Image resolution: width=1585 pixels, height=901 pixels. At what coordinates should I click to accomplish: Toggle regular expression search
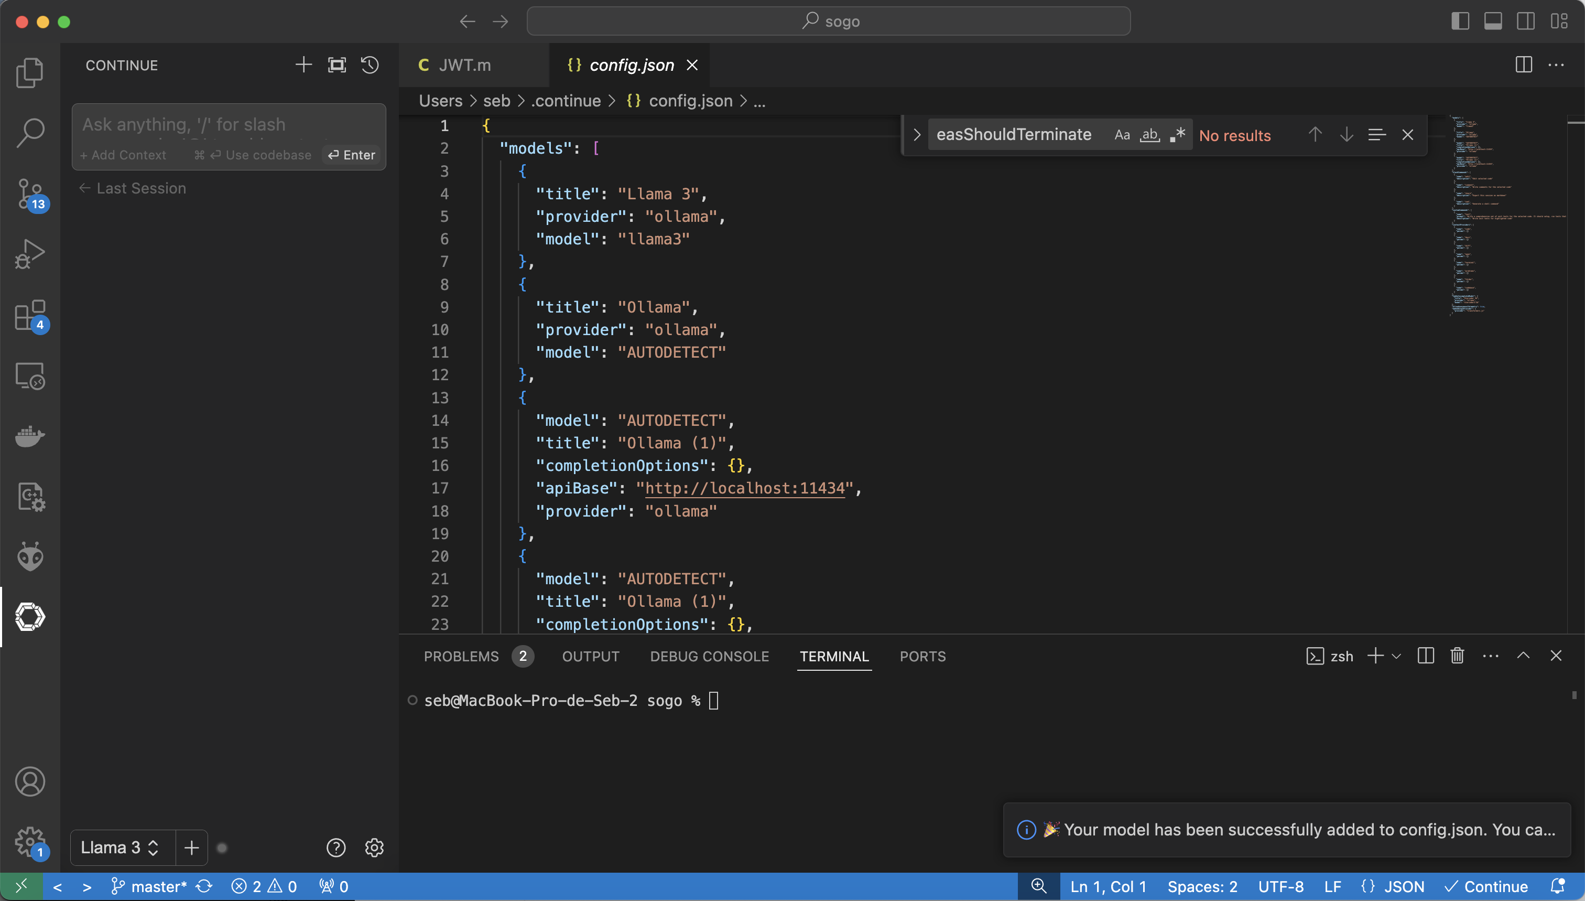[1177, 135]
